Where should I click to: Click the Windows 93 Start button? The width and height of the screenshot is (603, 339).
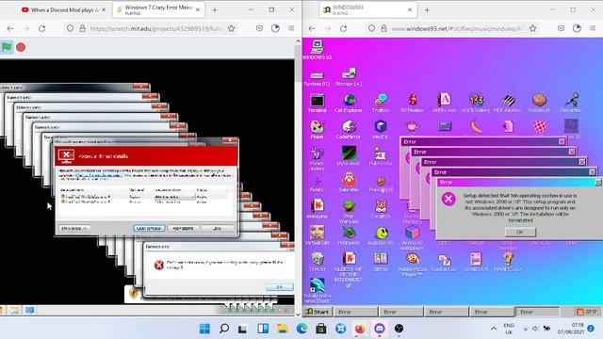(x=318, y=312)
